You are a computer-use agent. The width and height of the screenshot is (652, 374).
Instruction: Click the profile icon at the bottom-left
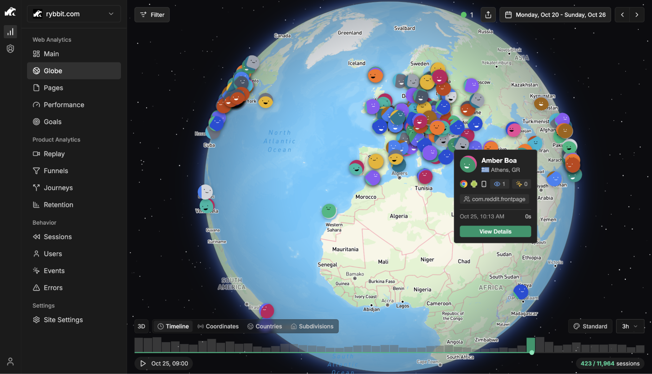click(x=10, y=361)
